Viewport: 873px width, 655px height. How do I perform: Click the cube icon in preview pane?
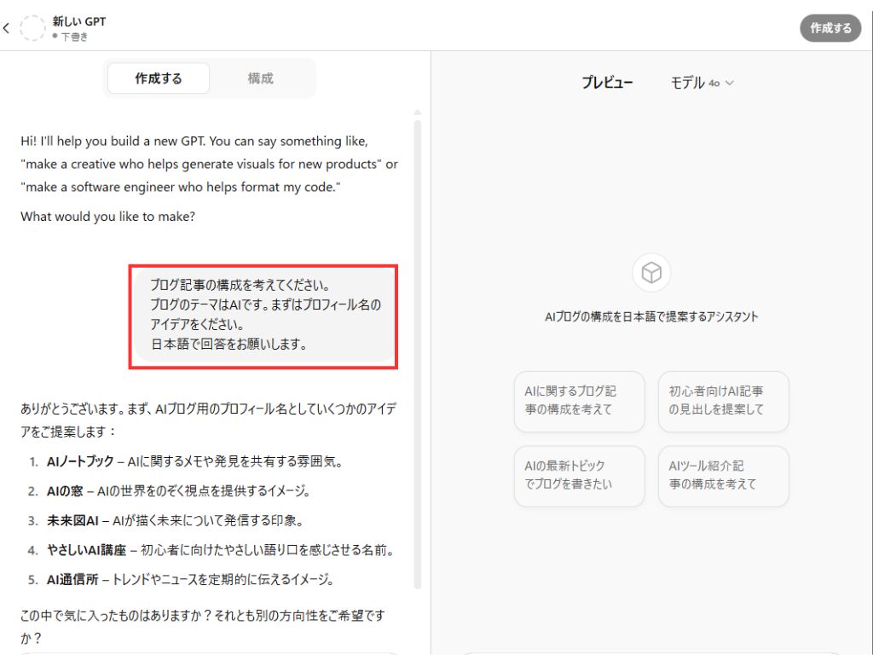(x=651, y=272)
